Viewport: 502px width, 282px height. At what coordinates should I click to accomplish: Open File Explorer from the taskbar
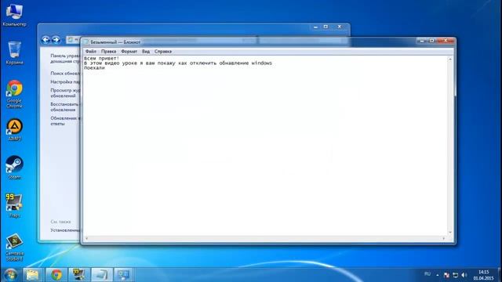32,275
